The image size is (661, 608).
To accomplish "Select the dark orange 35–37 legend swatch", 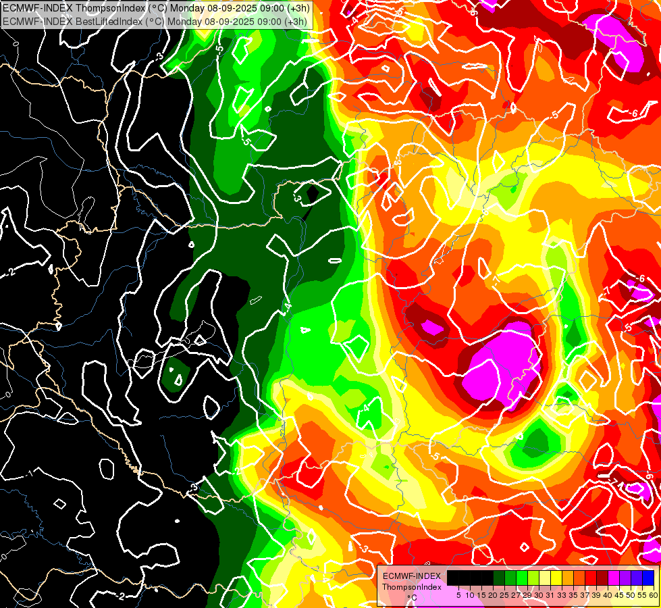I will point(579,578).
